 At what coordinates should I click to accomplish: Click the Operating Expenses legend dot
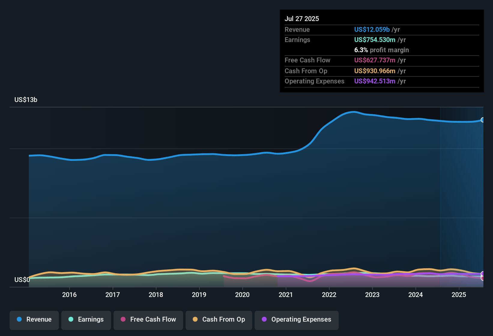click(264, 320)
